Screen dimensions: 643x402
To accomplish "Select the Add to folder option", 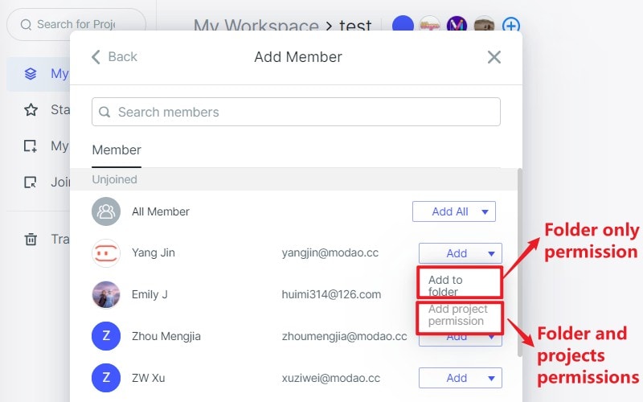I will 458,285.
